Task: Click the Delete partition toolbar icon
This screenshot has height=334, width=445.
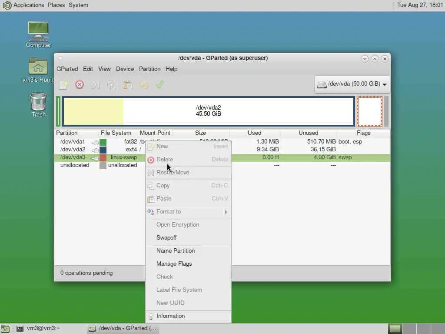Action: point(80,85)
